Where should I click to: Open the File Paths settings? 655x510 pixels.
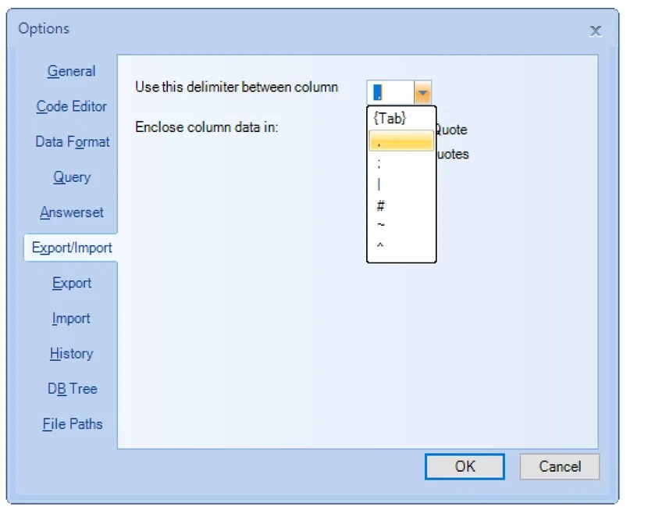click(x=71, y=423)
